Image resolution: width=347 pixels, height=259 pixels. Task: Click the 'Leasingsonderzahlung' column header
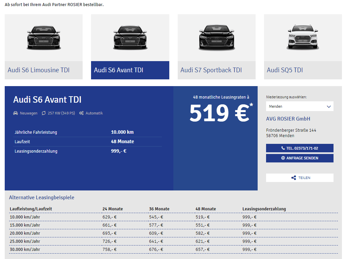tap(264, 209)
